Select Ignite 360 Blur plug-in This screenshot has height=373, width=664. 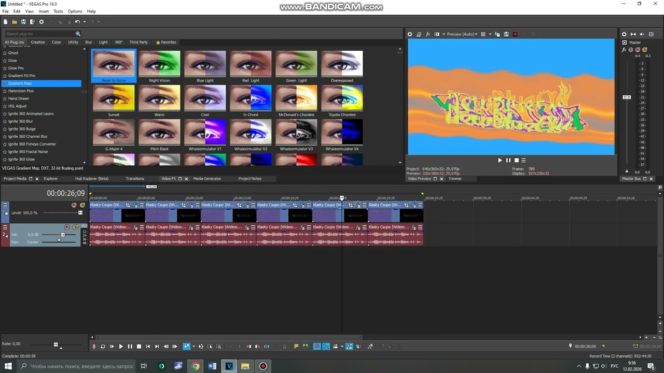pyautogui.click(x=20, y=121)
